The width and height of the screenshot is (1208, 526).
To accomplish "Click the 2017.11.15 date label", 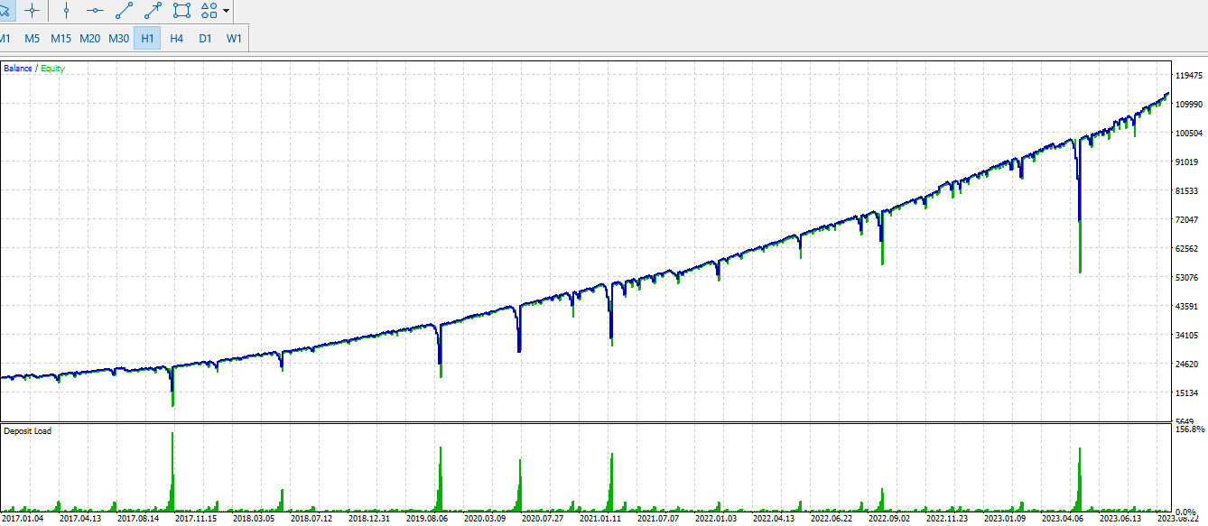I will (x=196, y=519).
